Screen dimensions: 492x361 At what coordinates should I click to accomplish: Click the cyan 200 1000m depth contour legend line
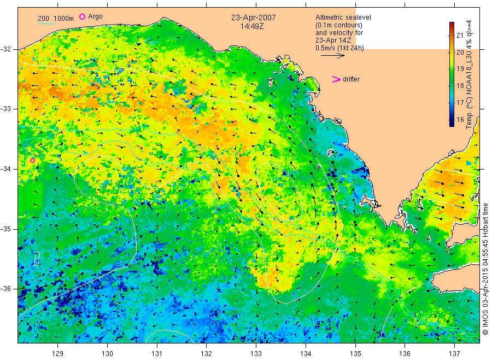pyautogui.click(x=46, y=23)
